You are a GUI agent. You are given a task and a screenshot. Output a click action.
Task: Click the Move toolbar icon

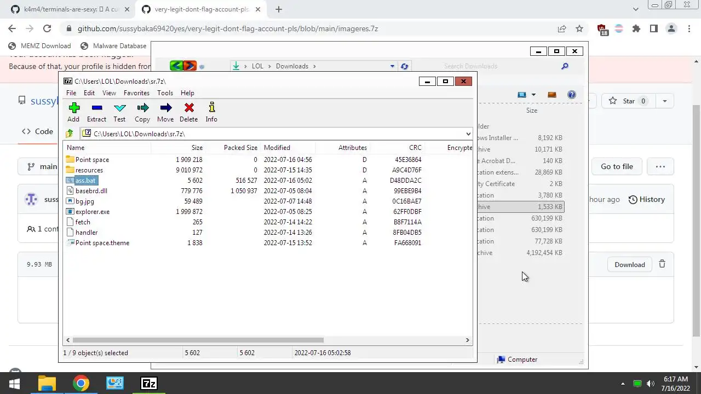[x=165, y=112]
